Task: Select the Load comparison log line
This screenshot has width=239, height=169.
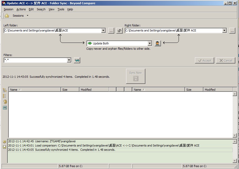Action: (x=120, y=145)
